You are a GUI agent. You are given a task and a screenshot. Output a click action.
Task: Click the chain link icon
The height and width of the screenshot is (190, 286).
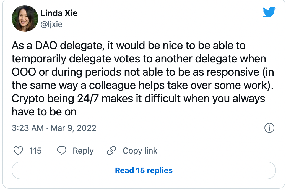pos(111,151)
